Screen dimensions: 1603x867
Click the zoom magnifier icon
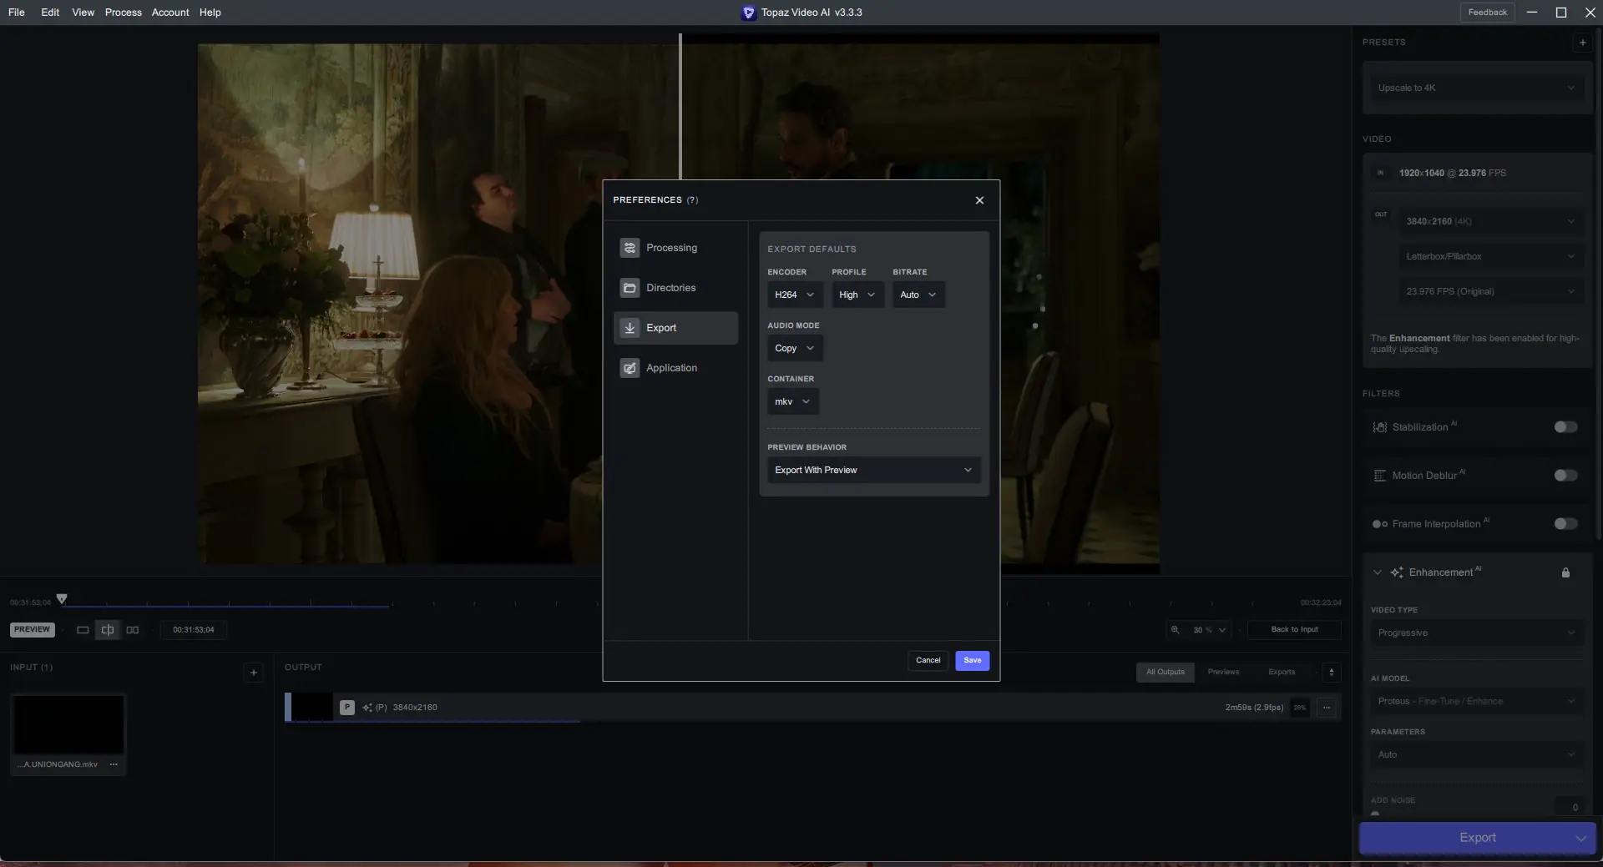(1175, 630)
